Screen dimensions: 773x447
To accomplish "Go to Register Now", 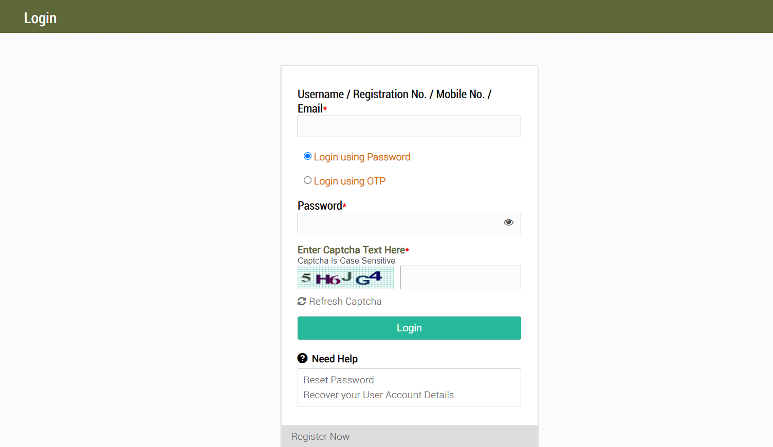I will [320, 437].
